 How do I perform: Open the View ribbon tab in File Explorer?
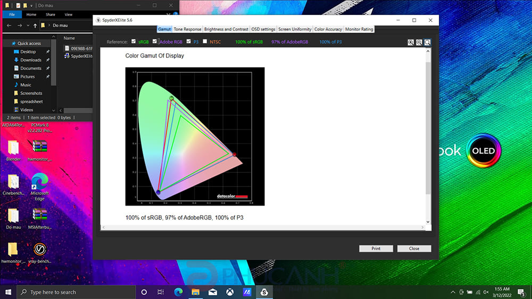tap(69, 14)
